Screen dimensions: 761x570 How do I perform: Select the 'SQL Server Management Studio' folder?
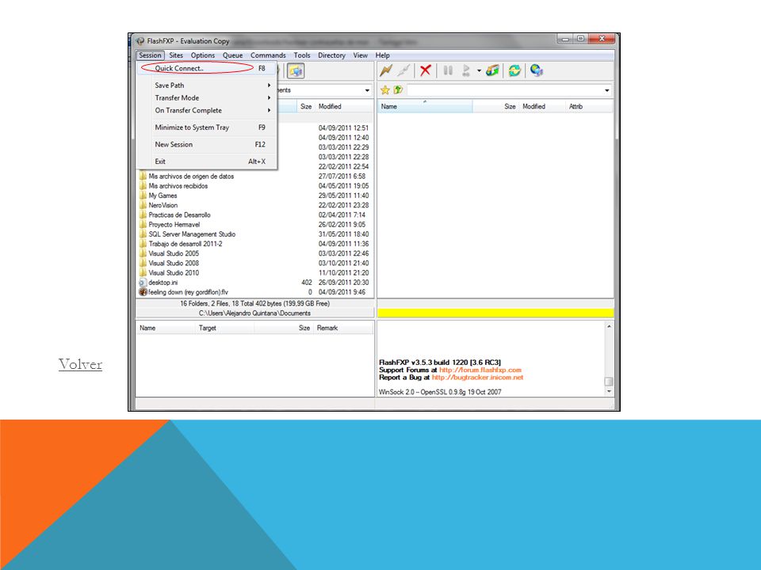point(192,234)
